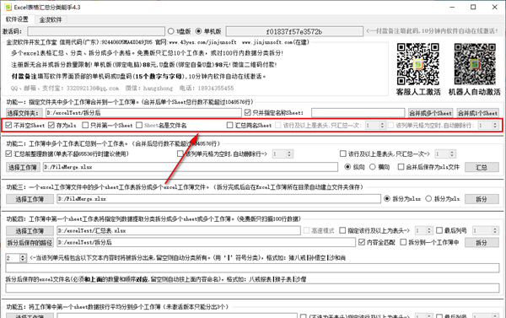Image resolution: width=506 pixels, height=318 pixels.
Task: Enable the 只并第一个Sheet checkbox
Action: point(85,125)
